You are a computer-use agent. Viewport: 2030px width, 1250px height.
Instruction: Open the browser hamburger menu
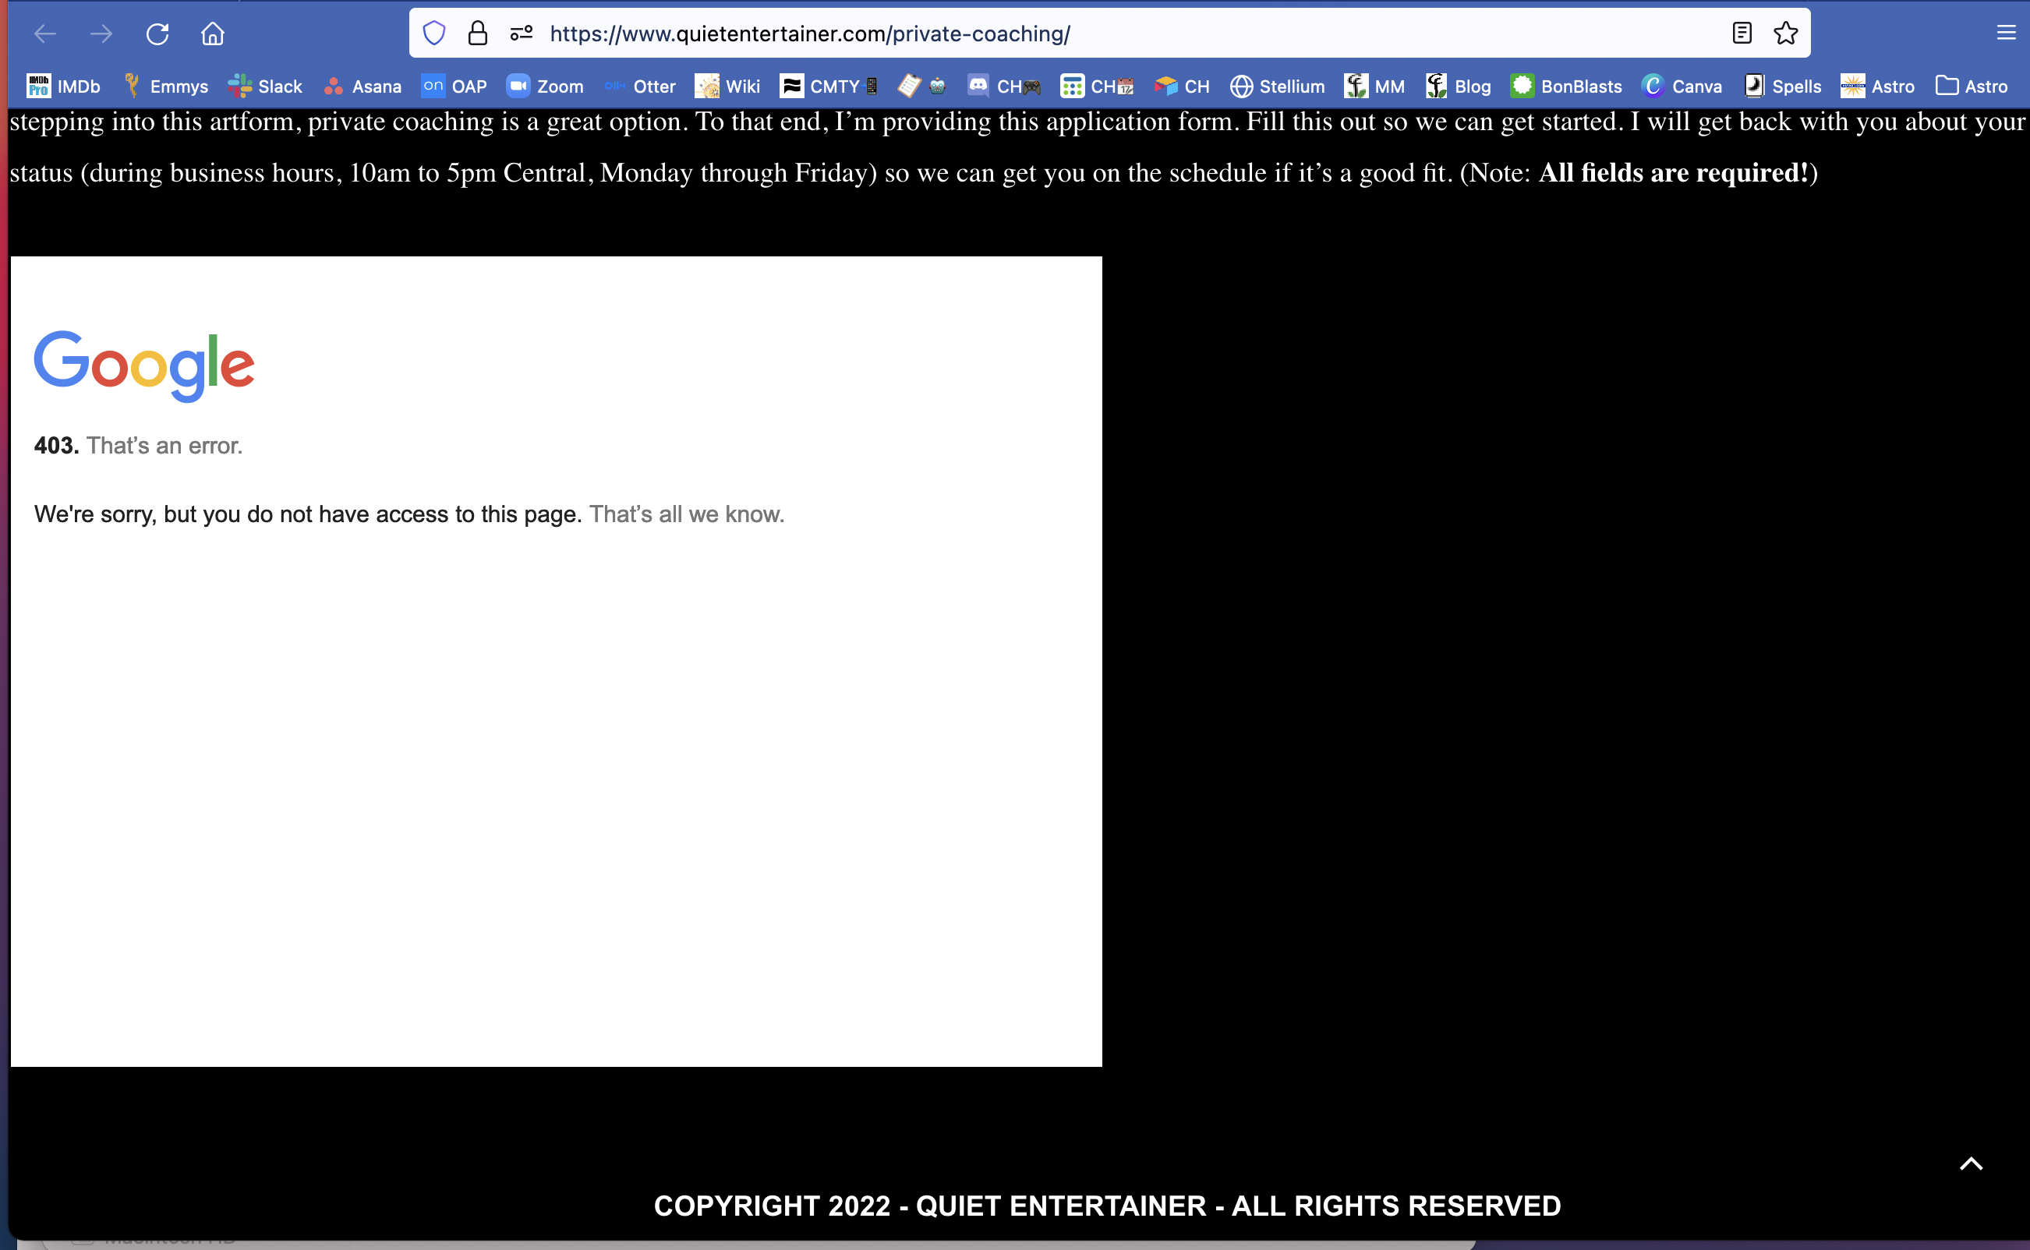(2006, 33)
